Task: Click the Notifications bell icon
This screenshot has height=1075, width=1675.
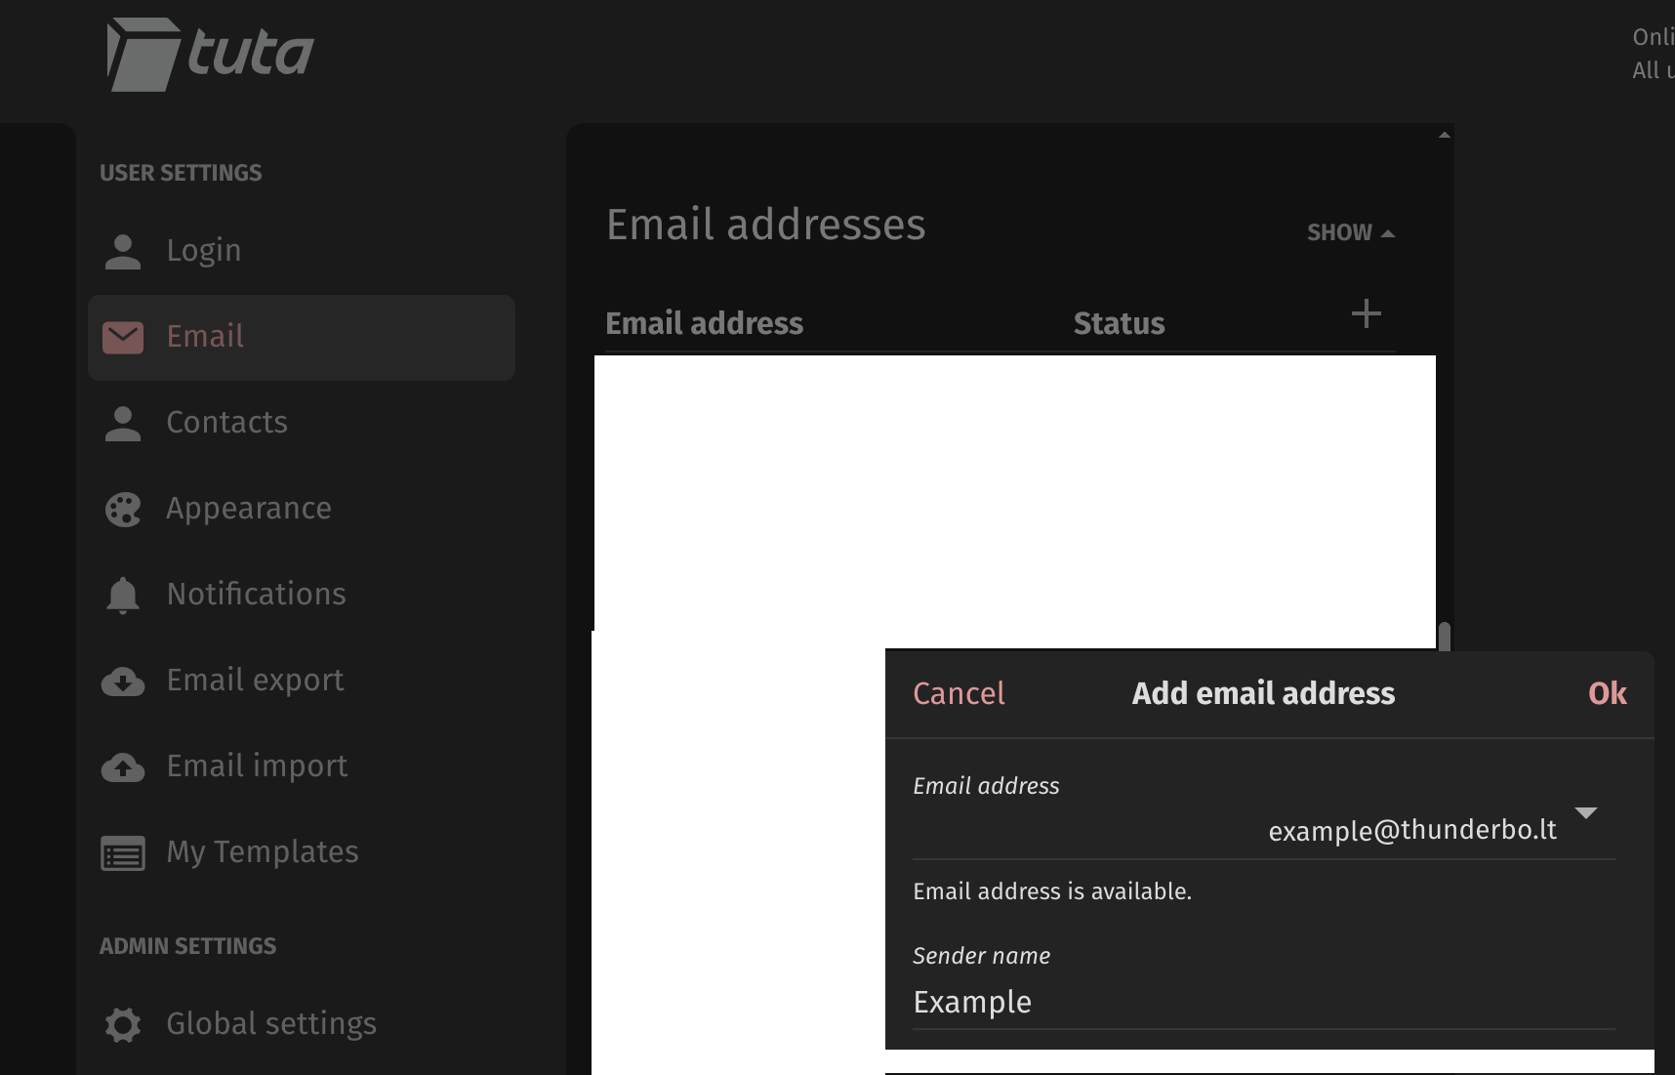Action: (123, 595)
